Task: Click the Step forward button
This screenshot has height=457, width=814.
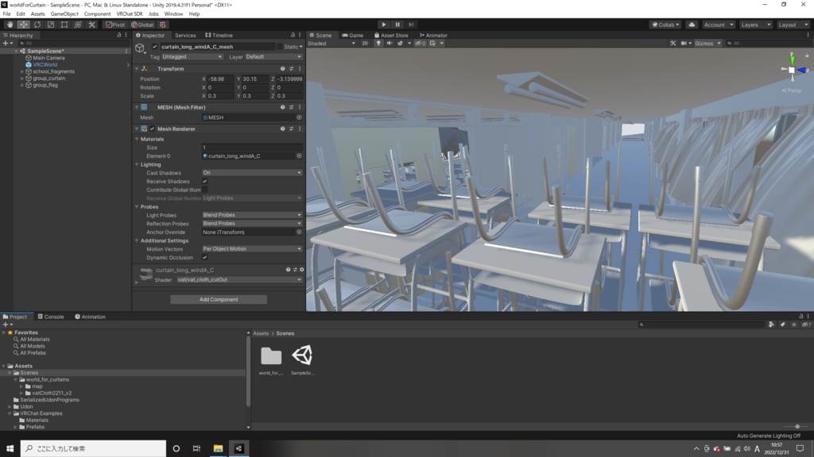Action: pos(411,25)
